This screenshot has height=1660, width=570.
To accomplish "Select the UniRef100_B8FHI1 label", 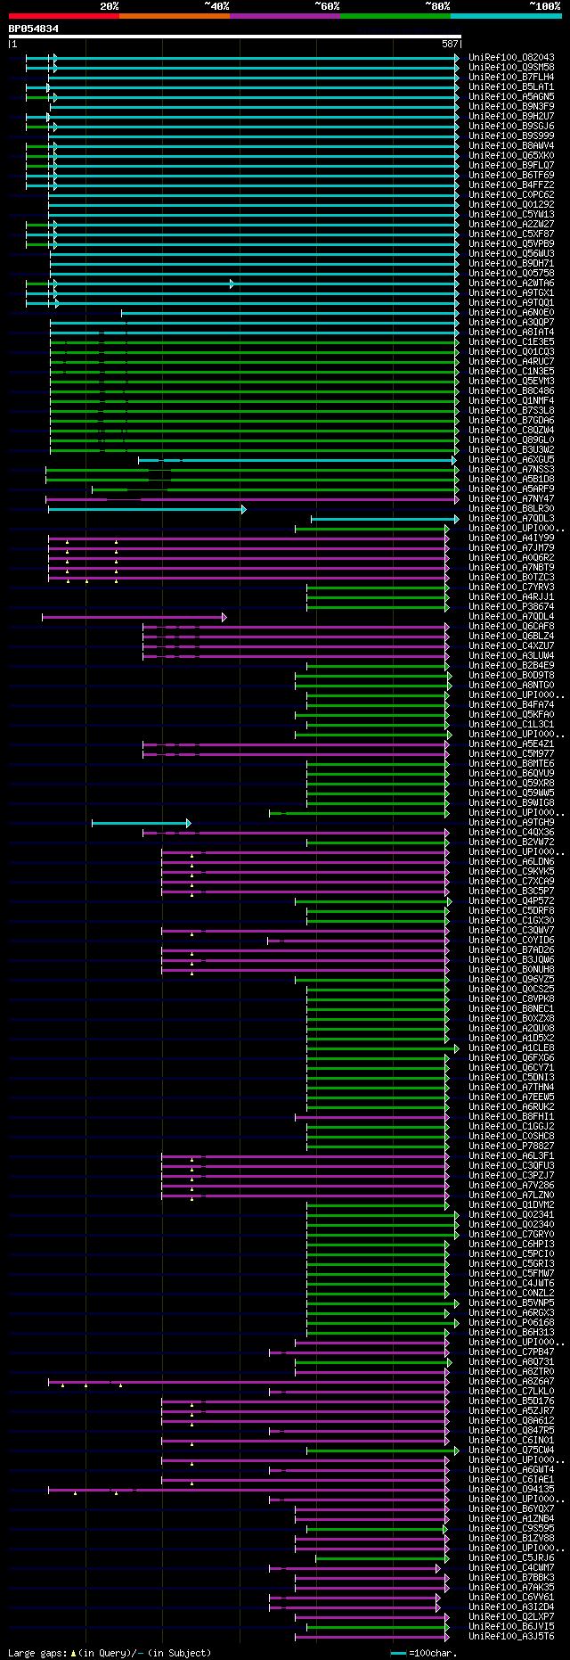I will pos(511,1116).
